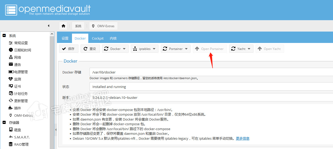Select OMV-Extras in the navigation tree
Screen dimensions: 333x149
coord(24,115)
